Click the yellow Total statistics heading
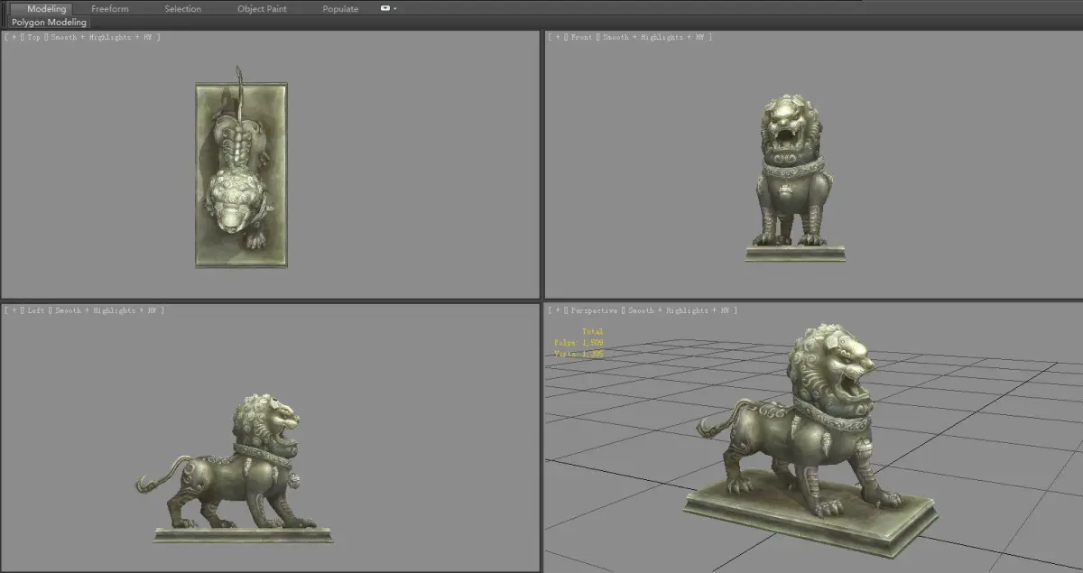This screenshot has width=1083, height=573. click(x=593, y=332)
